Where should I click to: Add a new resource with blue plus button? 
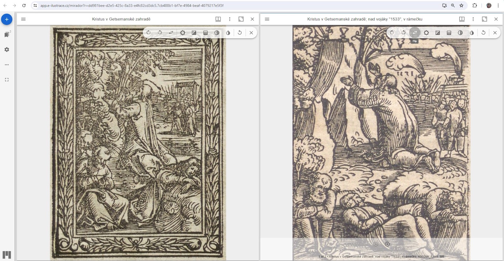point(7,19)
